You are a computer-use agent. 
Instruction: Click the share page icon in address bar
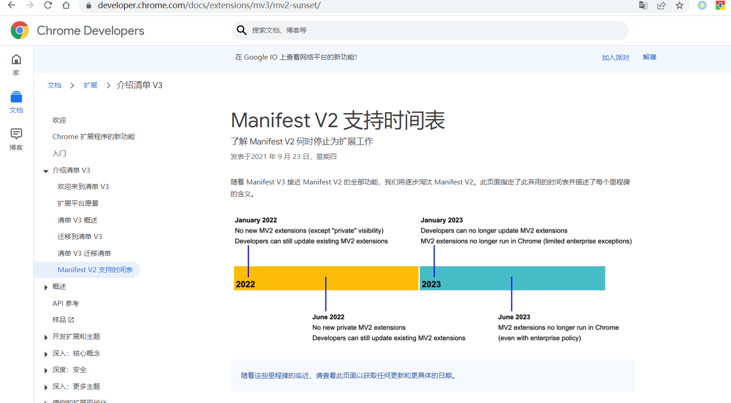662,5
